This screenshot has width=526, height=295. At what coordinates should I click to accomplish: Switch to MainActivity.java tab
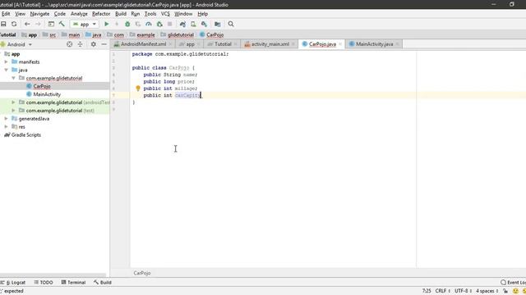tap(375, 44)
